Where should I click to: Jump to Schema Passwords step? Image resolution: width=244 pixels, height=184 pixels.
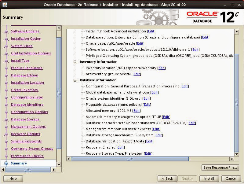(26, 141)
